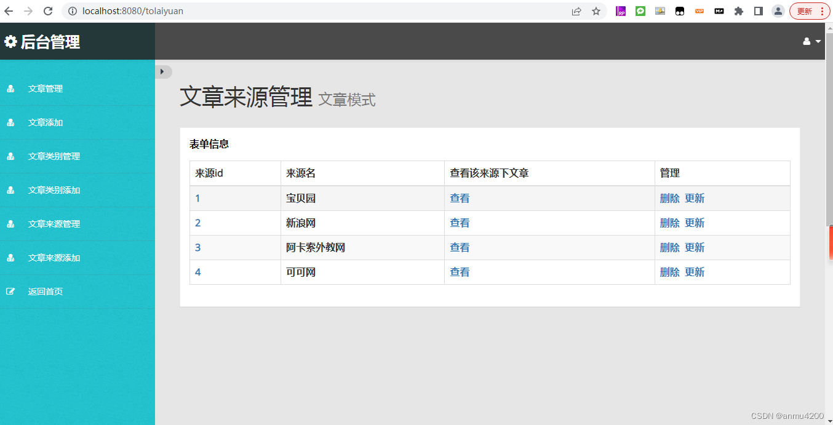Click the icon beside 文章添加
The width and height of the screenshot is (833, 425).
pos(10,122)
